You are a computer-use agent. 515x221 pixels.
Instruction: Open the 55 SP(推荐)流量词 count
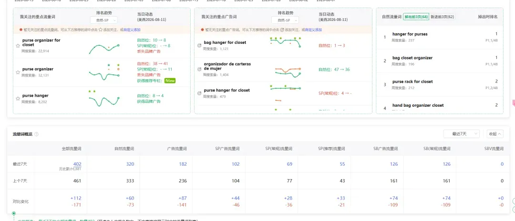pos(342,164)
